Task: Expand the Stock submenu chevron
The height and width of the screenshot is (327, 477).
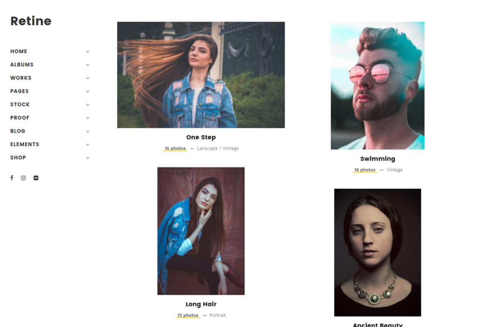Action: tap(88, 105)
